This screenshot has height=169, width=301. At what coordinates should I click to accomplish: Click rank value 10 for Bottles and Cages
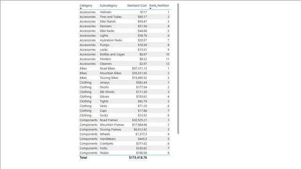pyautogui.click(x=167, y=54)
